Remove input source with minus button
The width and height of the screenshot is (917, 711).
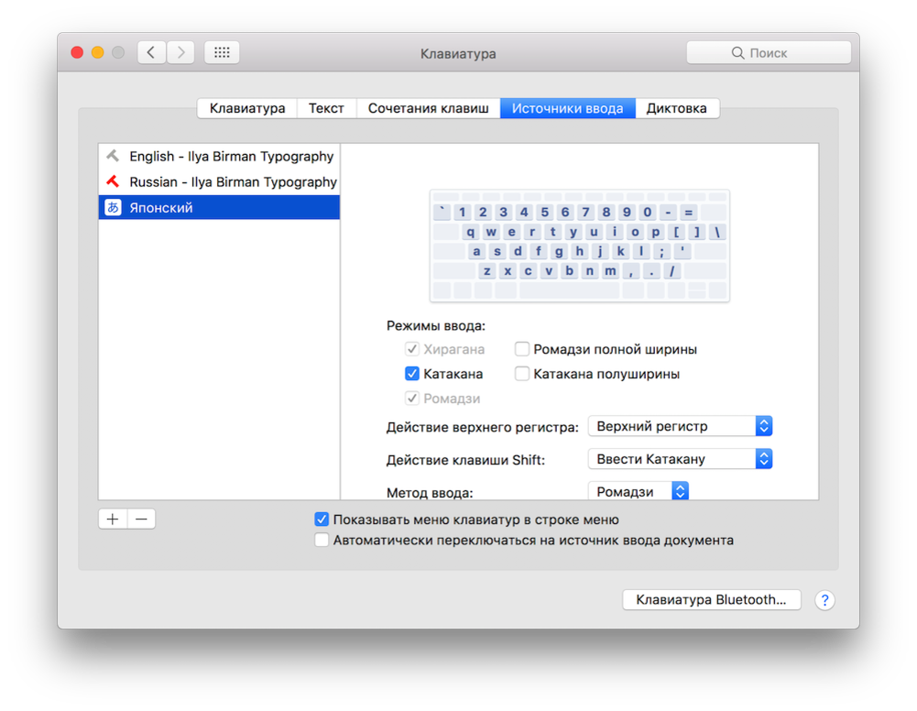[141, 519]
